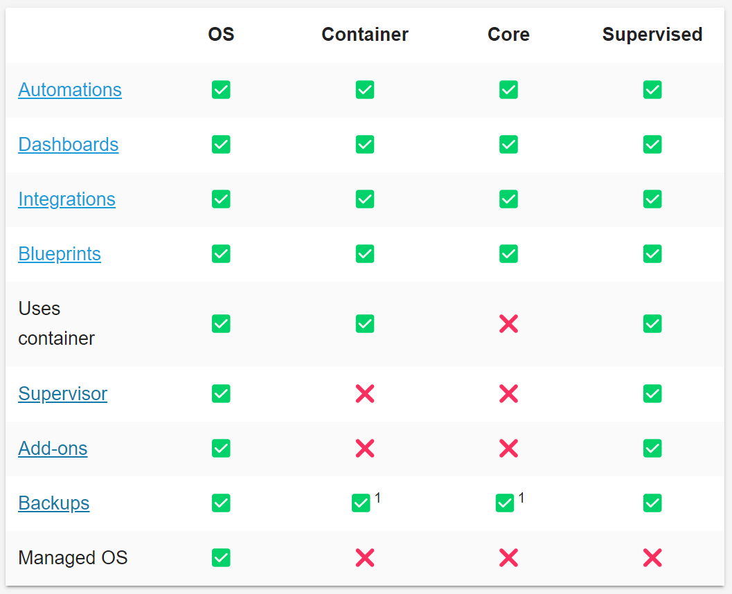
Task: Click the red X for Core Uses container
Action: coord(508,324)
